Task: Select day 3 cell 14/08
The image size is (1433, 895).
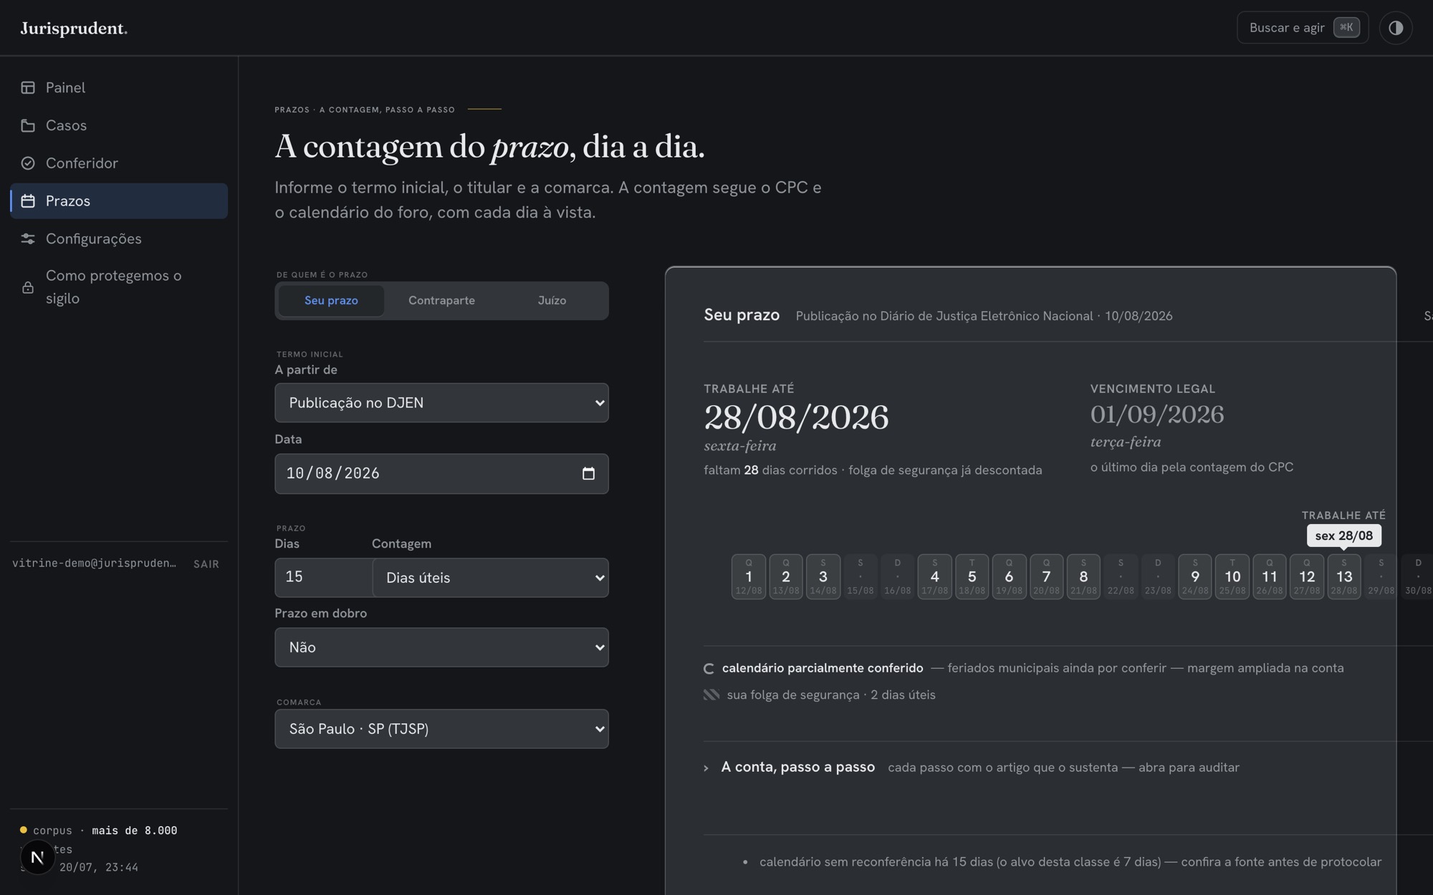Action: coord(823,576)
